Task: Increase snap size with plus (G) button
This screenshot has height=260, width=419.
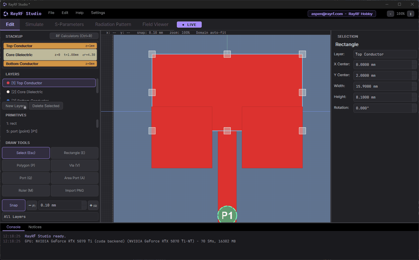Action: tap(93, 205)
